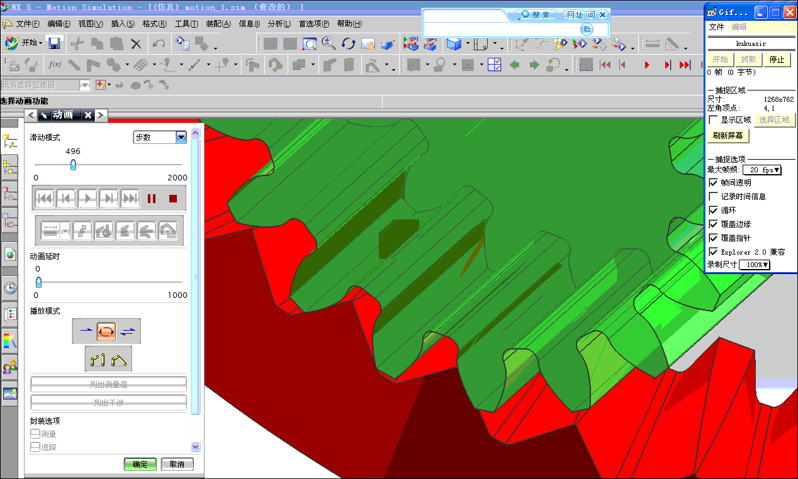Screen dimensions: 798x479
Task: Open the Internet Explorer sidebar tab
Action: (x=10, y=254)
